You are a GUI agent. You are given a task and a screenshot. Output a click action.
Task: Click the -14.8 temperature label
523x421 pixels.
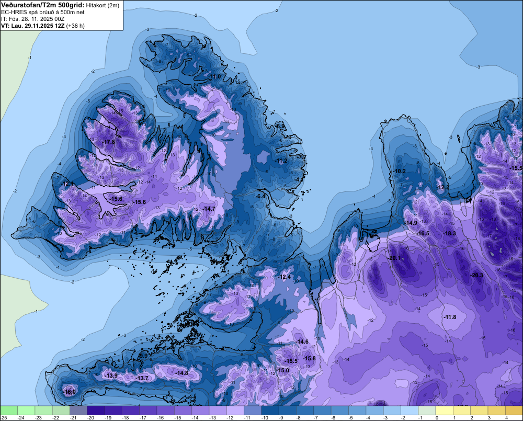click(x=182, y=373)
